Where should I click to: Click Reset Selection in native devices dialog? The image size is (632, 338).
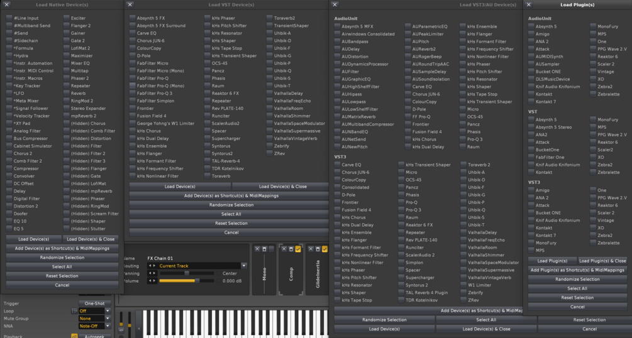pyautogui.click(x=62, y=276)
